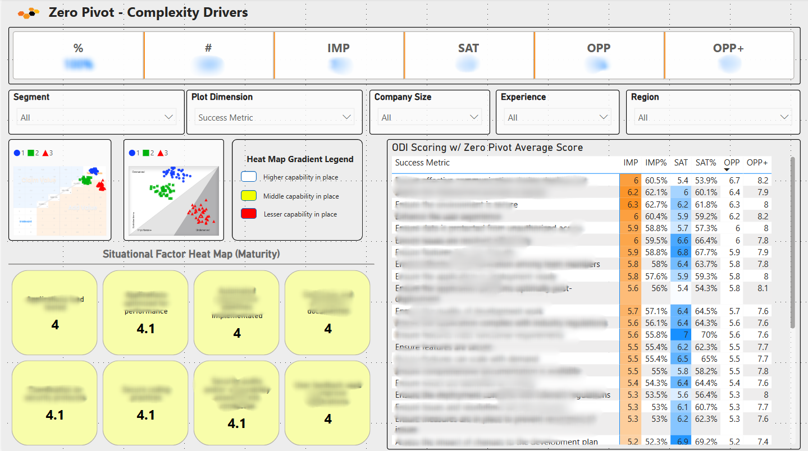Click the SAT cell showing 6.8

tap(680, 252)
